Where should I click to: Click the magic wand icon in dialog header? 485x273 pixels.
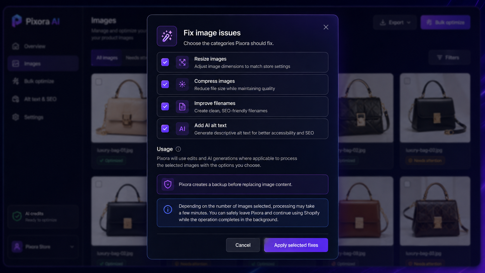click(167, 36)
